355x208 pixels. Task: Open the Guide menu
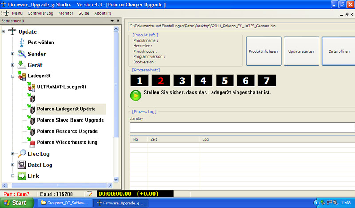pos(83,13)
